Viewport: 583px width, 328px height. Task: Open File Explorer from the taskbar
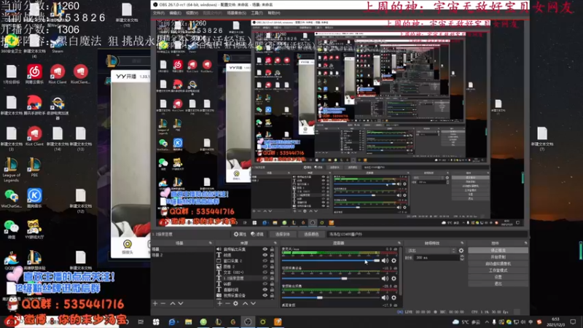pos(189,321)
